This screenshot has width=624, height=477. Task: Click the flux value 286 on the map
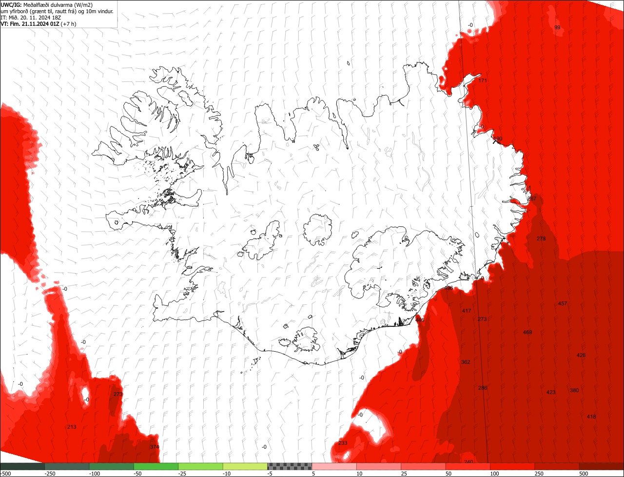tap(483, 388)
